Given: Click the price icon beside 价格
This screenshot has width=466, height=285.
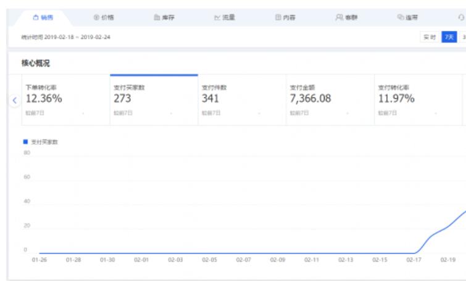Looking at the screenshot, I should 96,19.
